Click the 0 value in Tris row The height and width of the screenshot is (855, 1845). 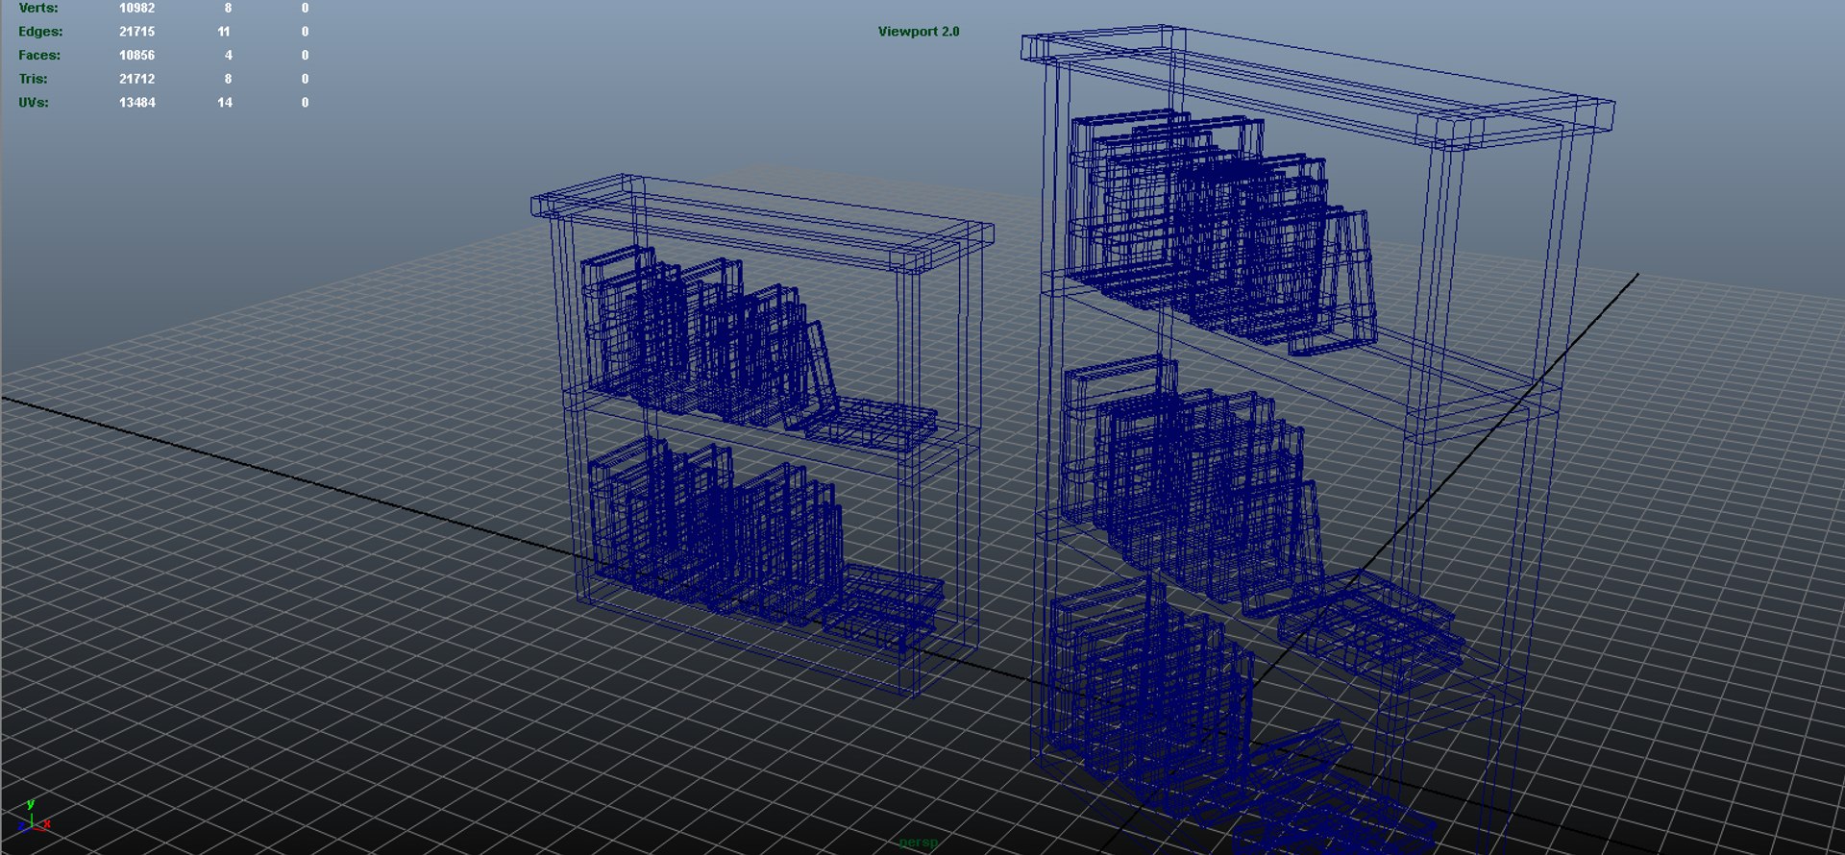(305, 79)
